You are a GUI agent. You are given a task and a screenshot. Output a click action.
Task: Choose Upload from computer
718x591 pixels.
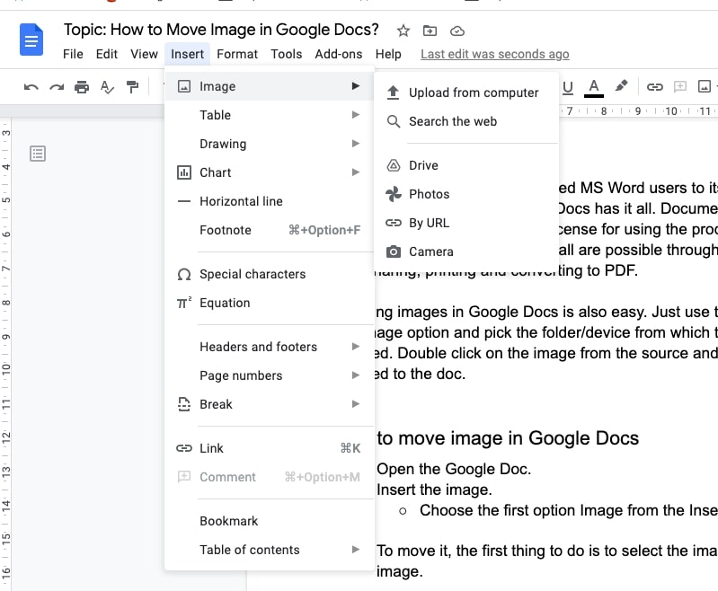(x=466, y=93)
